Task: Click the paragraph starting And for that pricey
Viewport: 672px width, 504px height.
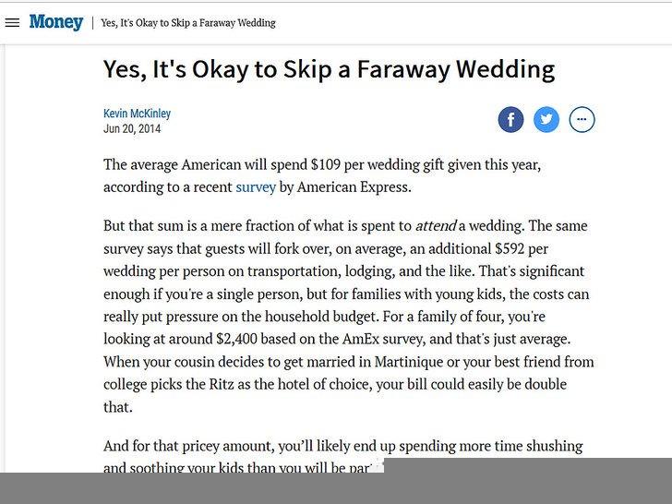Action: click(342, 456)
